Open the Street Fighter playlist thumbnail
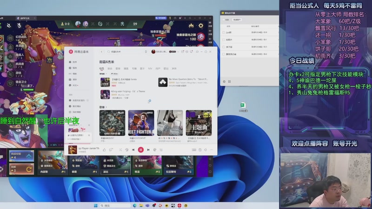The height and width of the screenshot is (209, 372). coord(141,123)
